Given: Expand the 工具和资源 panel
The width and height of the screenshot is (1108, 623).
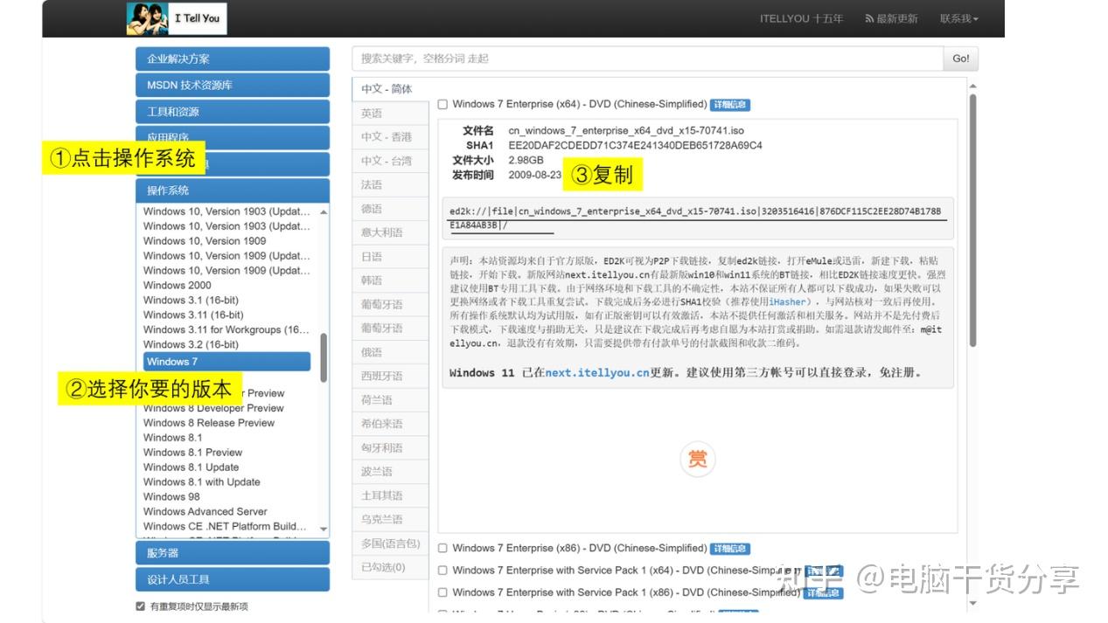Looking at the screenshot, I should (233, 112).
